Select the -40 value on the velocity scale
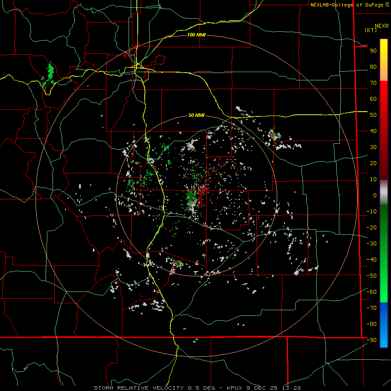Viewport: 391px width, 391px height. click(x=371, y=260)
